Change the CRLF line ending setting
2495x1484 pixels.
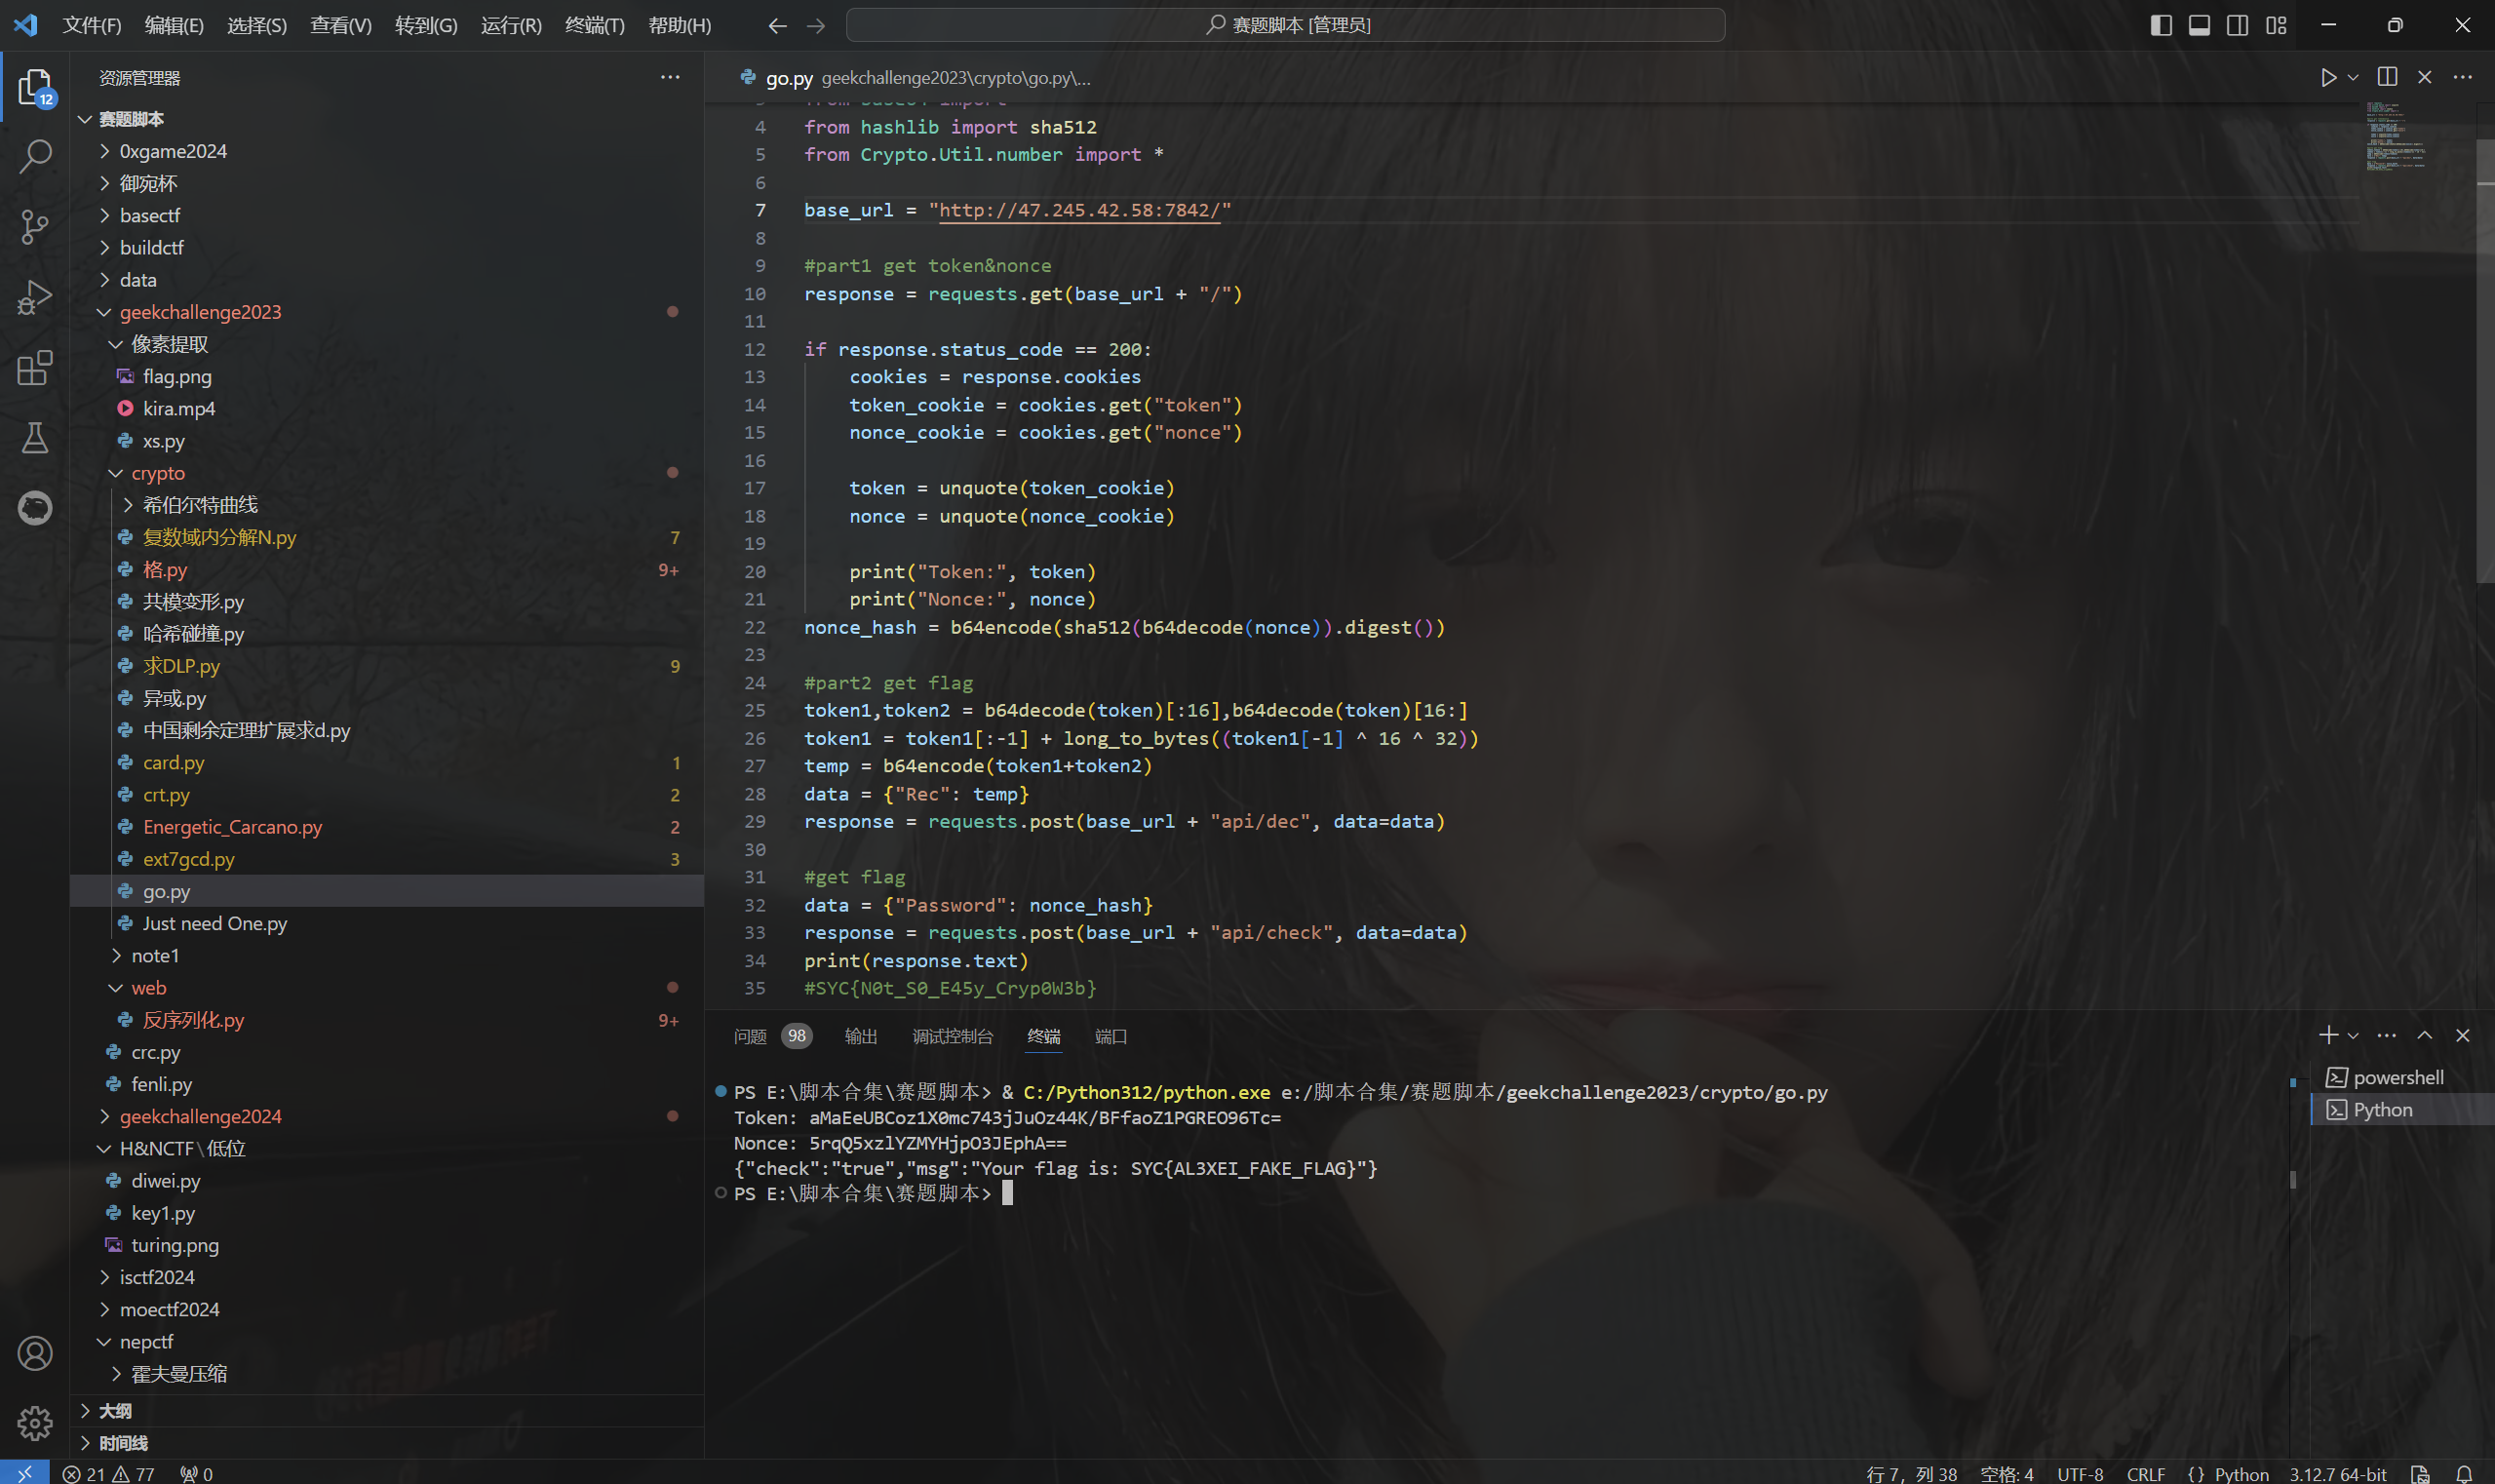(2146, 1473)
